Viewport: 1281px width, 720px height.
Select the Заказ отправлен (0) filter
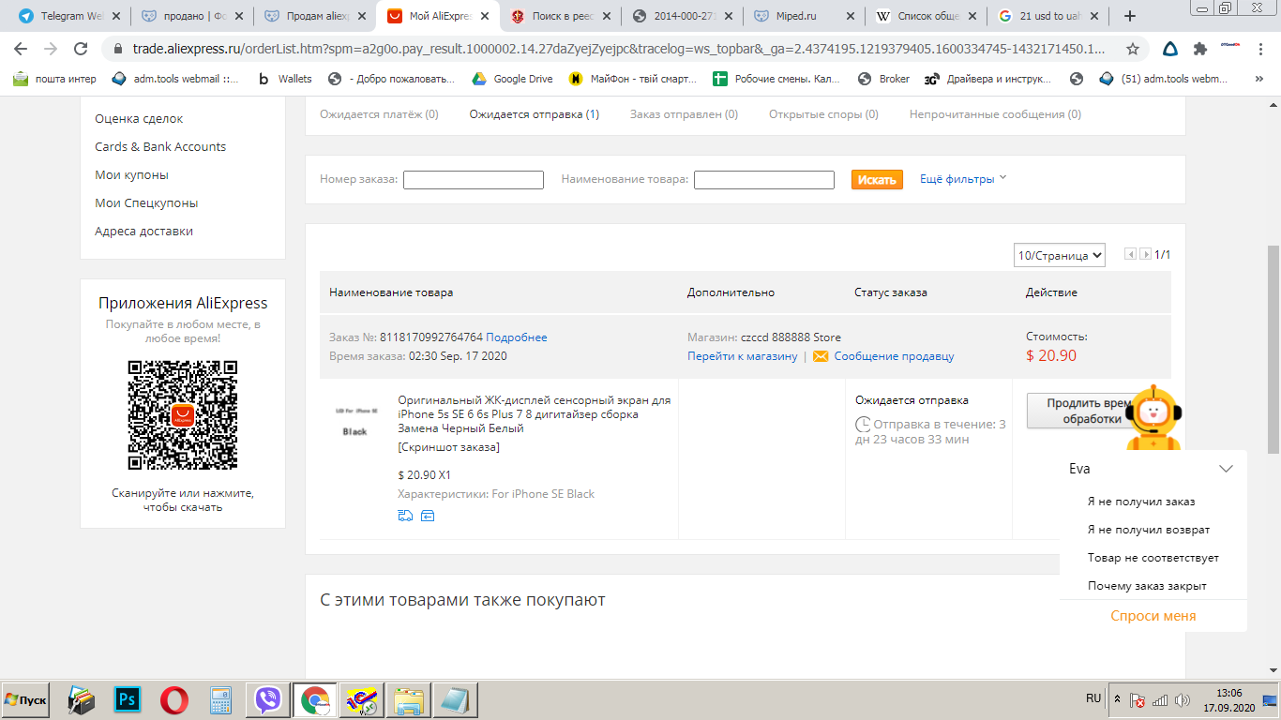684,114
